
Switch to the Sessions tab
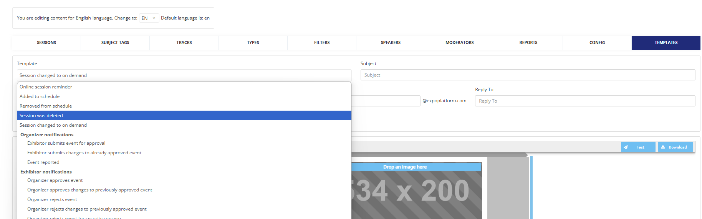click(x=46, y=42)
